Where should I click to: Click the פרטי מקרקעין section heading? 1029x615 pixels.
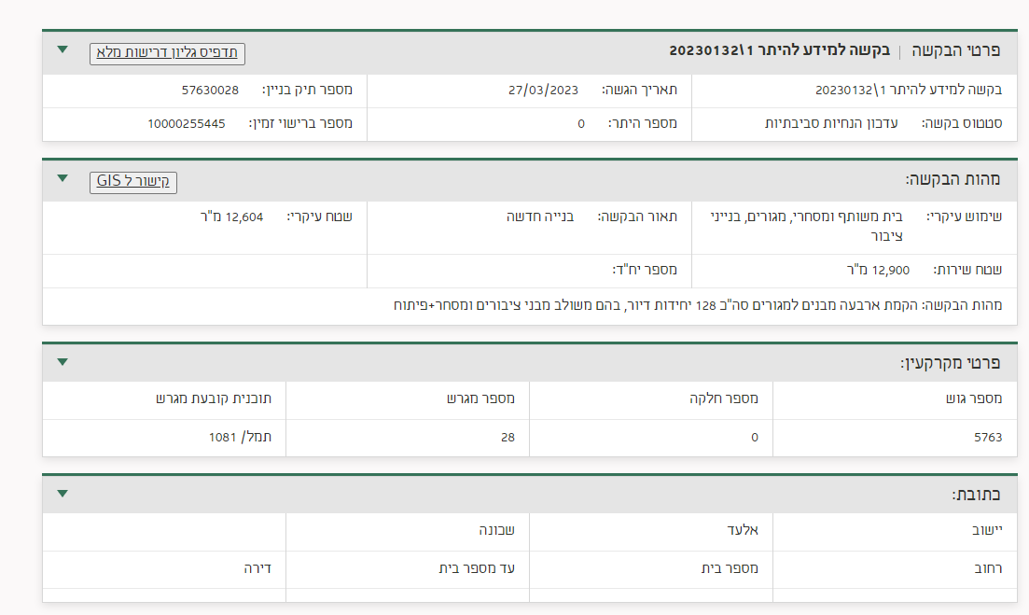tap(950, 363)
